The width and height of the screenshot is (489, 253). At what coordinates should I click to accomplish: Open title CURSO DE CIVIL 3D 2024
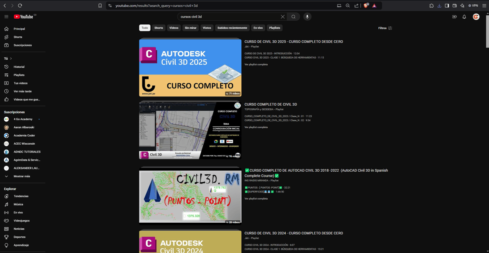pos(294,233)
